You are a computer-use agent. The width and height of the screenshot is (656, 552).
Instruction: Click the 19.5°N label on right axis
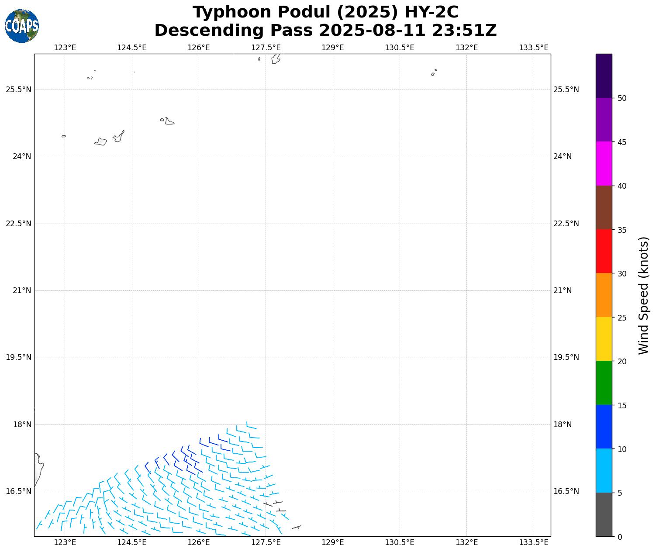(566, 357)
